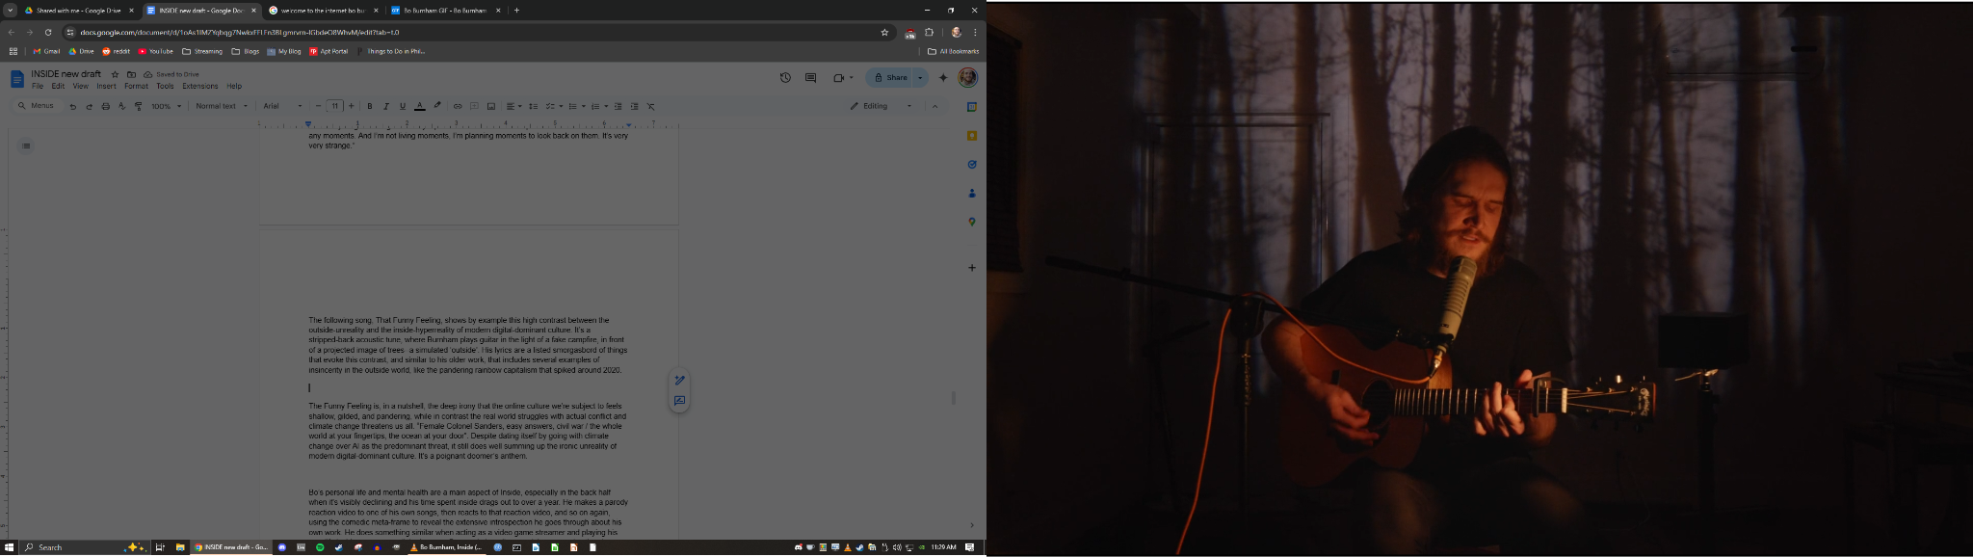Toggle underline formatting
Screen dimensions: 1973x557
(402, 106)
